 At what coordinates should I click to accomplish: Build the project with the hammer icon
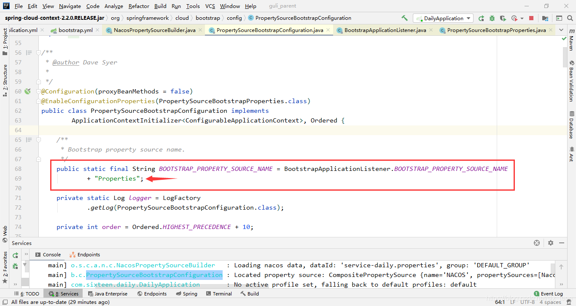[x=404, y=18]
